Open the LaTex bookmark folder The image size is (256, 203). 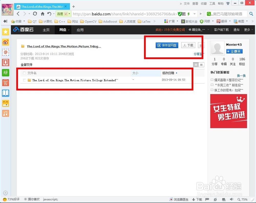(x=144, y=22)
